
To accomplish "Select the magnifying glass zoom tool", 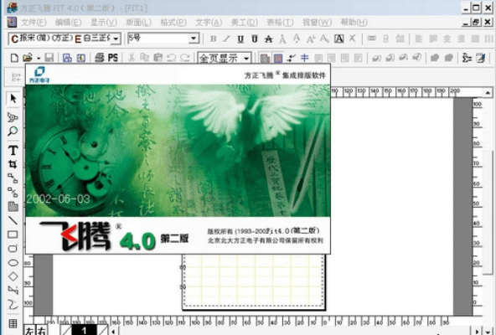I will coord(13,131).
